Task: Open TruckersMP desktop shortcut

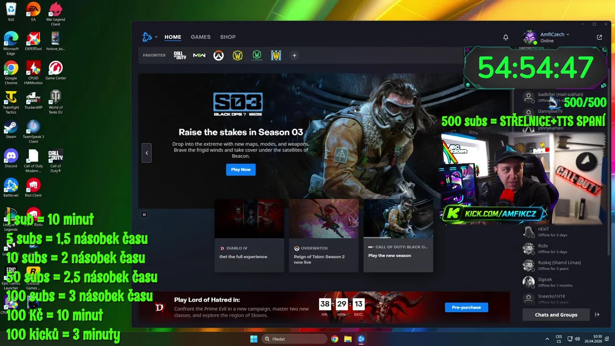Action: tap(33, 100)
